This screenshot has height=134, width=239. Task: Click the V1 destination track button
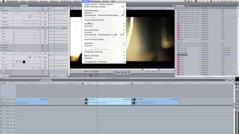(8, 103)
